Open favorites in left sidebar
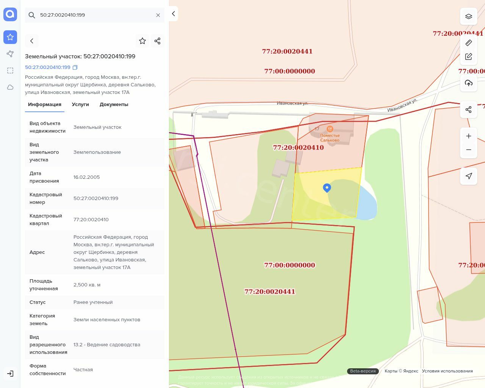The height and width of the screenshot is (388, 485). click(10, 37)
